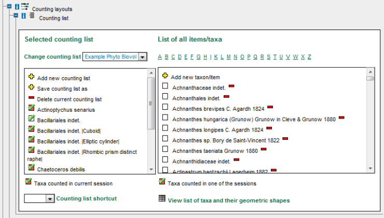Remove Achnanthes brevipes with red minus

(x=270, y=107)
